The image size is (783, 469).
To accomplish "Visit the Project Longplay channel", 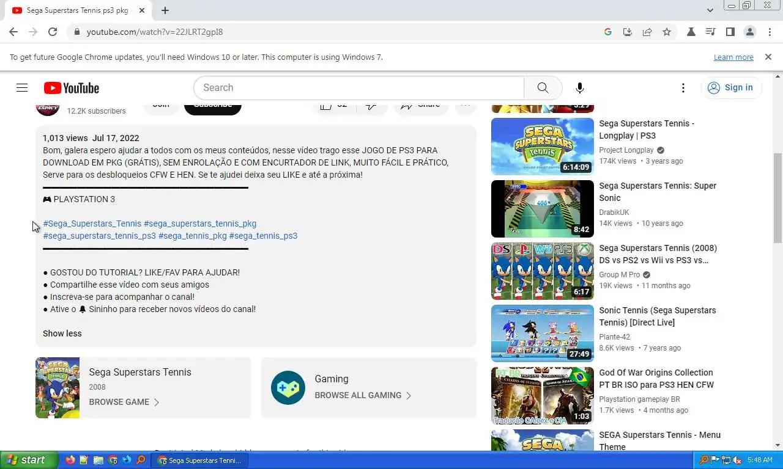I will click(626, 150).
